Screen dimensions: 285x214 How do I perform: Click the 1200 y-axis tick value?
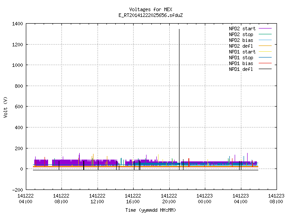17,45
